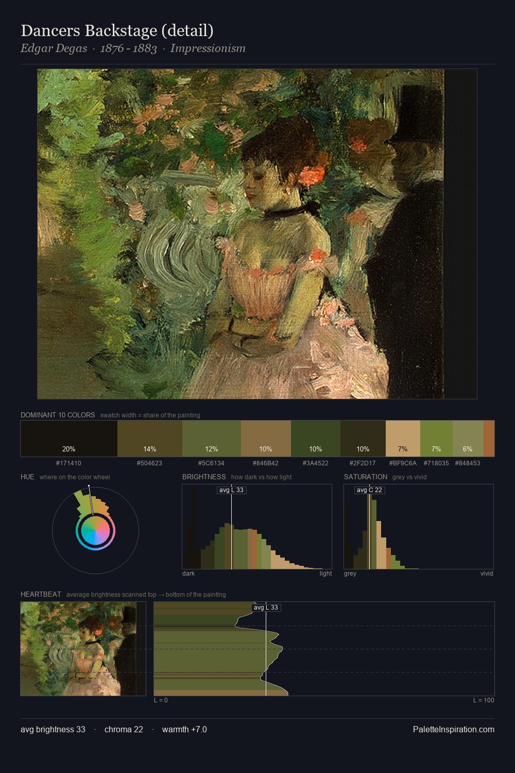The height and width of the screenshot is (773, 515).
Task: Choose the #846B42 tan brown swatch
Action: tap(266, 439)
